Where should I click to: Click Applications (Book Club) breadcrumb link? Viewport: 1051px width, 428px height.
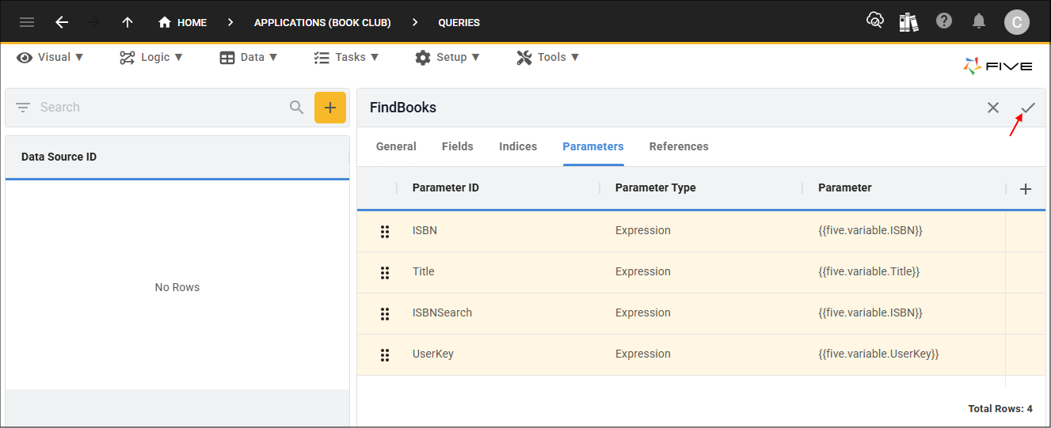[322, 22]
